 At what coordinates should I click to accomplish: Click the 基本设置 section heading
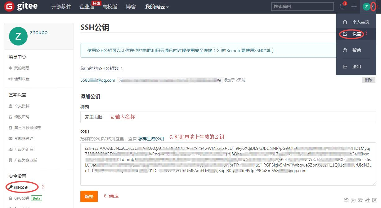tap(17, 95)
